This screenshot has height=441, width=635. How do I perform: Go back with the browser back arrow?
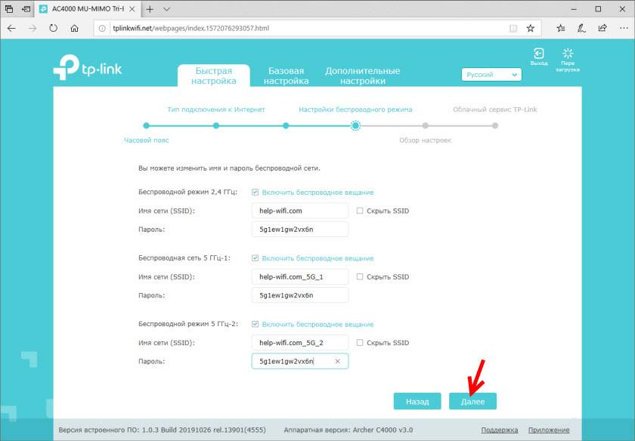pos(11,29)
